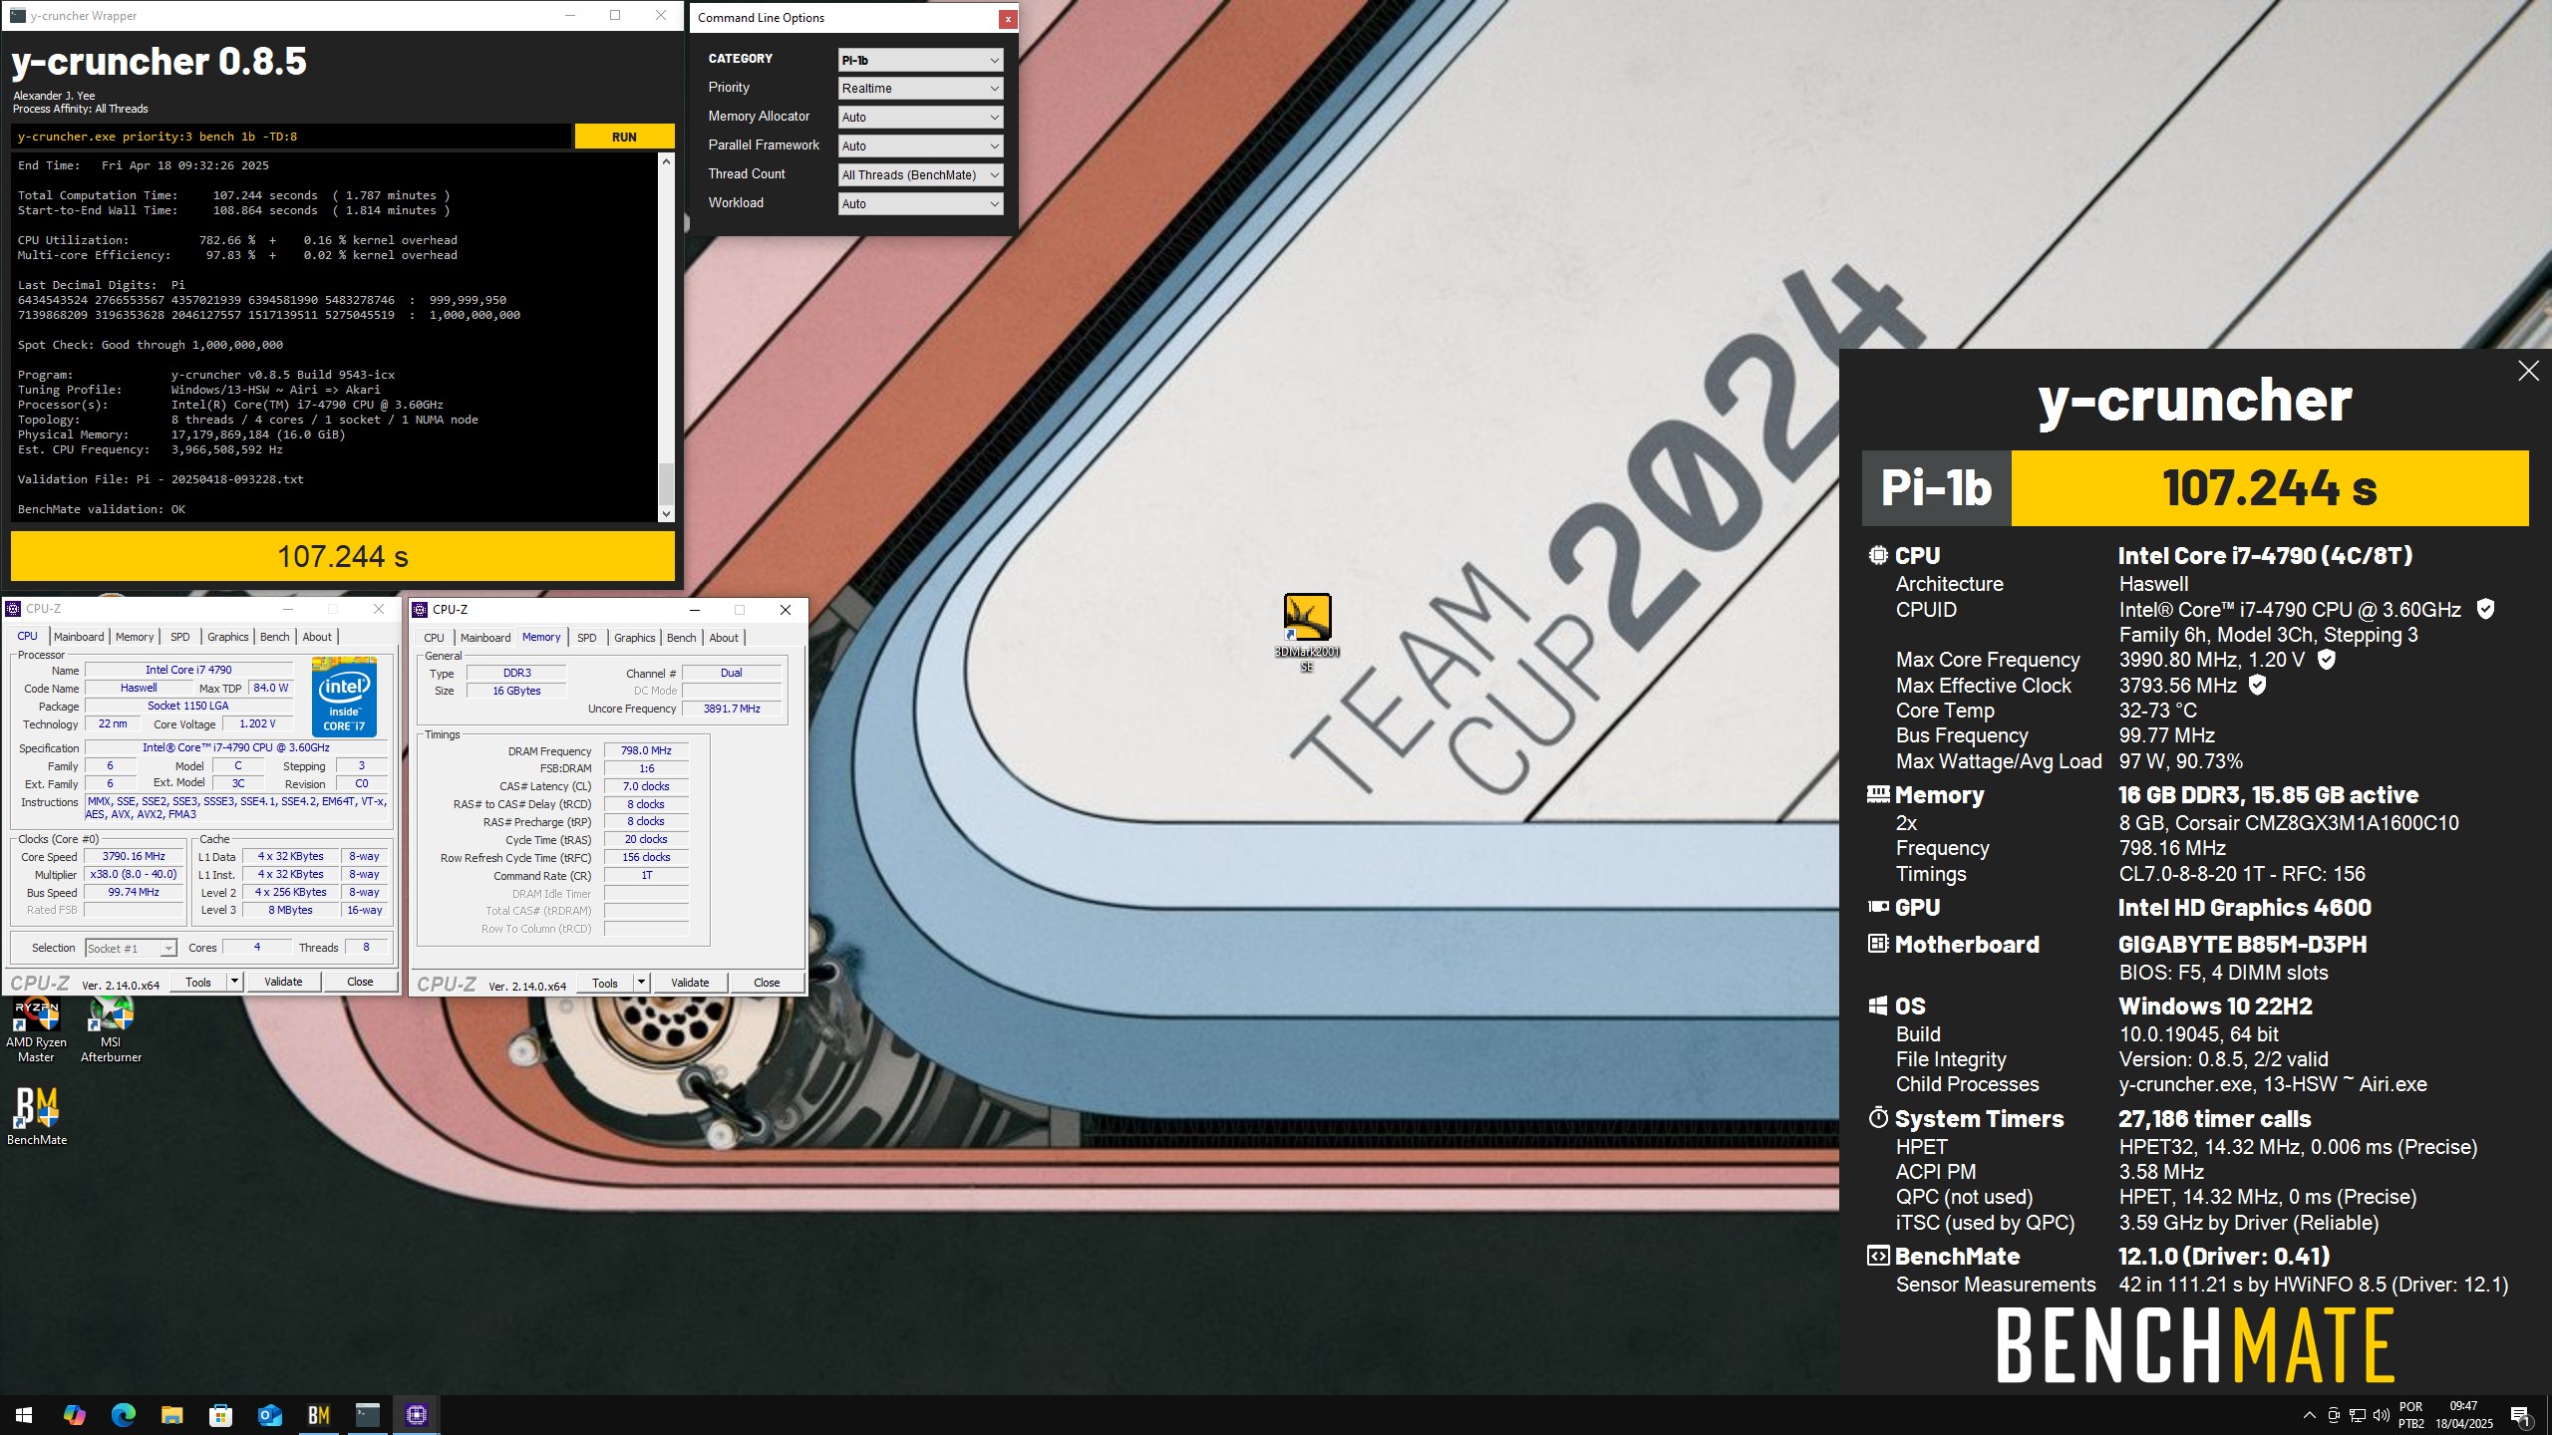The height and width of the screenshot is (1435, 2552).
Task: Click the y-cruncher console scroll down arrow
Action: coord(666,513)
